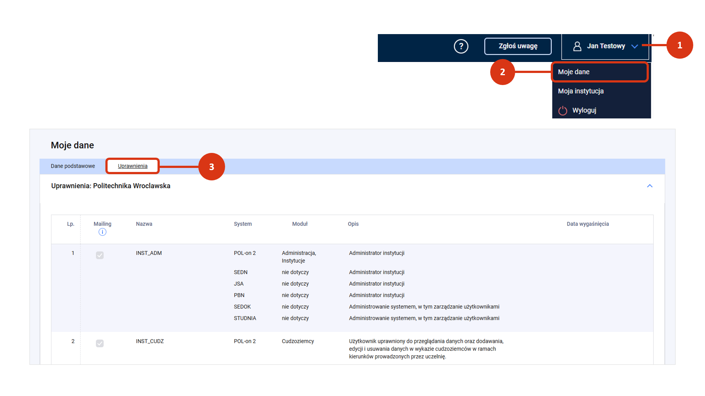Click the help question mark icon
The height and width of the screenshot is (396, 705).
pyautogui.click(x=461, y=46)
